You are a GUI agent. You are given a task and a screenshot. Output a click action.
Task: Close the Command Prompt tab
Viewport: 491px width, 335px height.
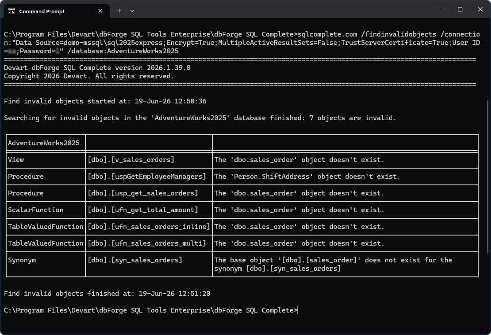pyautogui.click(x=100, y=11)
